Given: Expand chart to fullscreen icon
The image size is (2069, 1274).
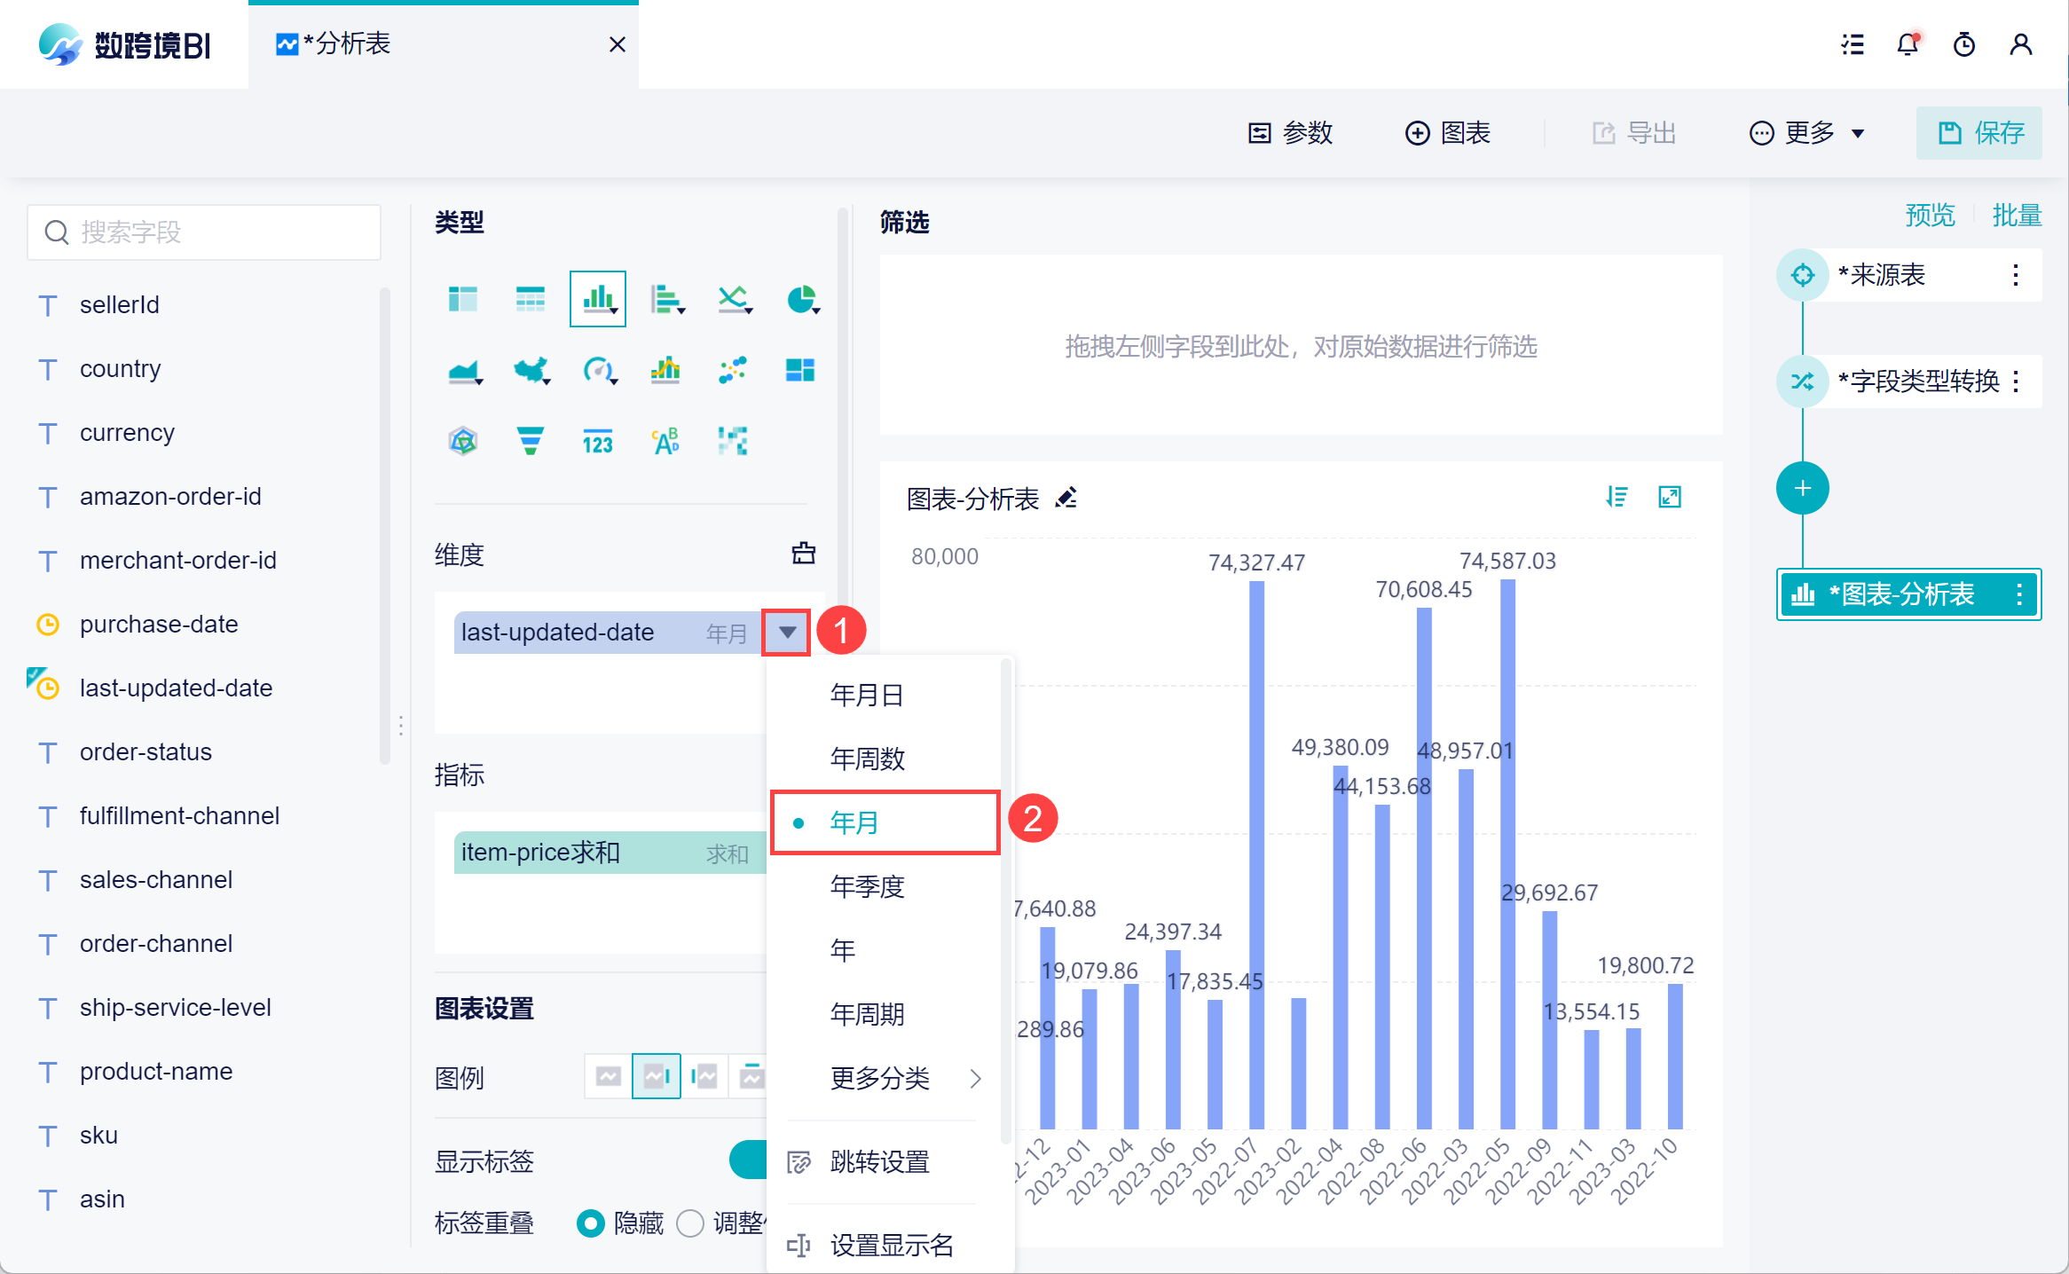Looking at the screenshot, I should [1670, 497].
